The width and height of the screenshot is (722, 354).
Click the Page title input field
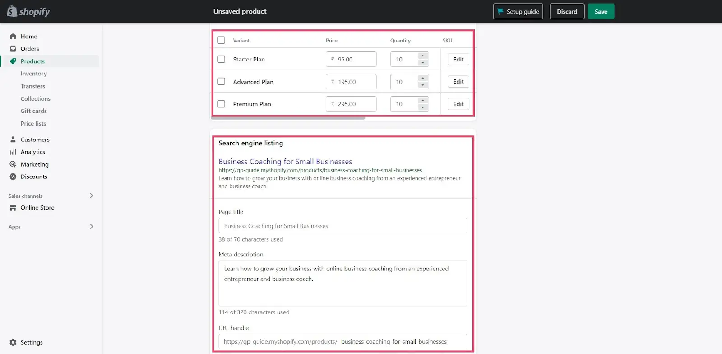point(343,226)
